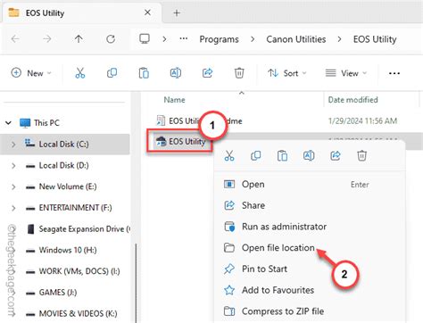This screenshot has height=323, width=423.
Task: Select Local Disk (C:) in the sidebar
Action: coord(65,145)
